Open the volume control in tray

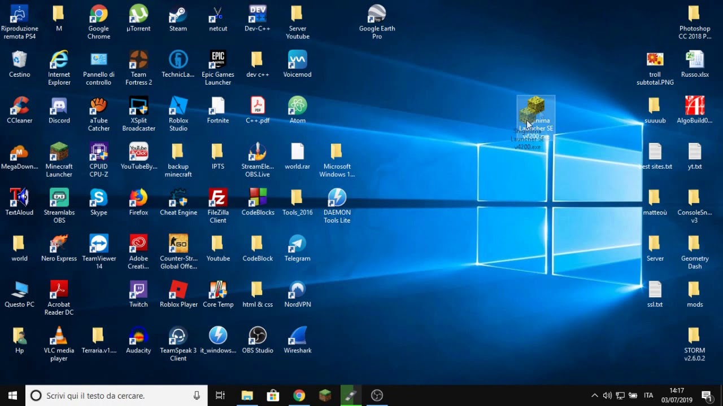(607, 395)
